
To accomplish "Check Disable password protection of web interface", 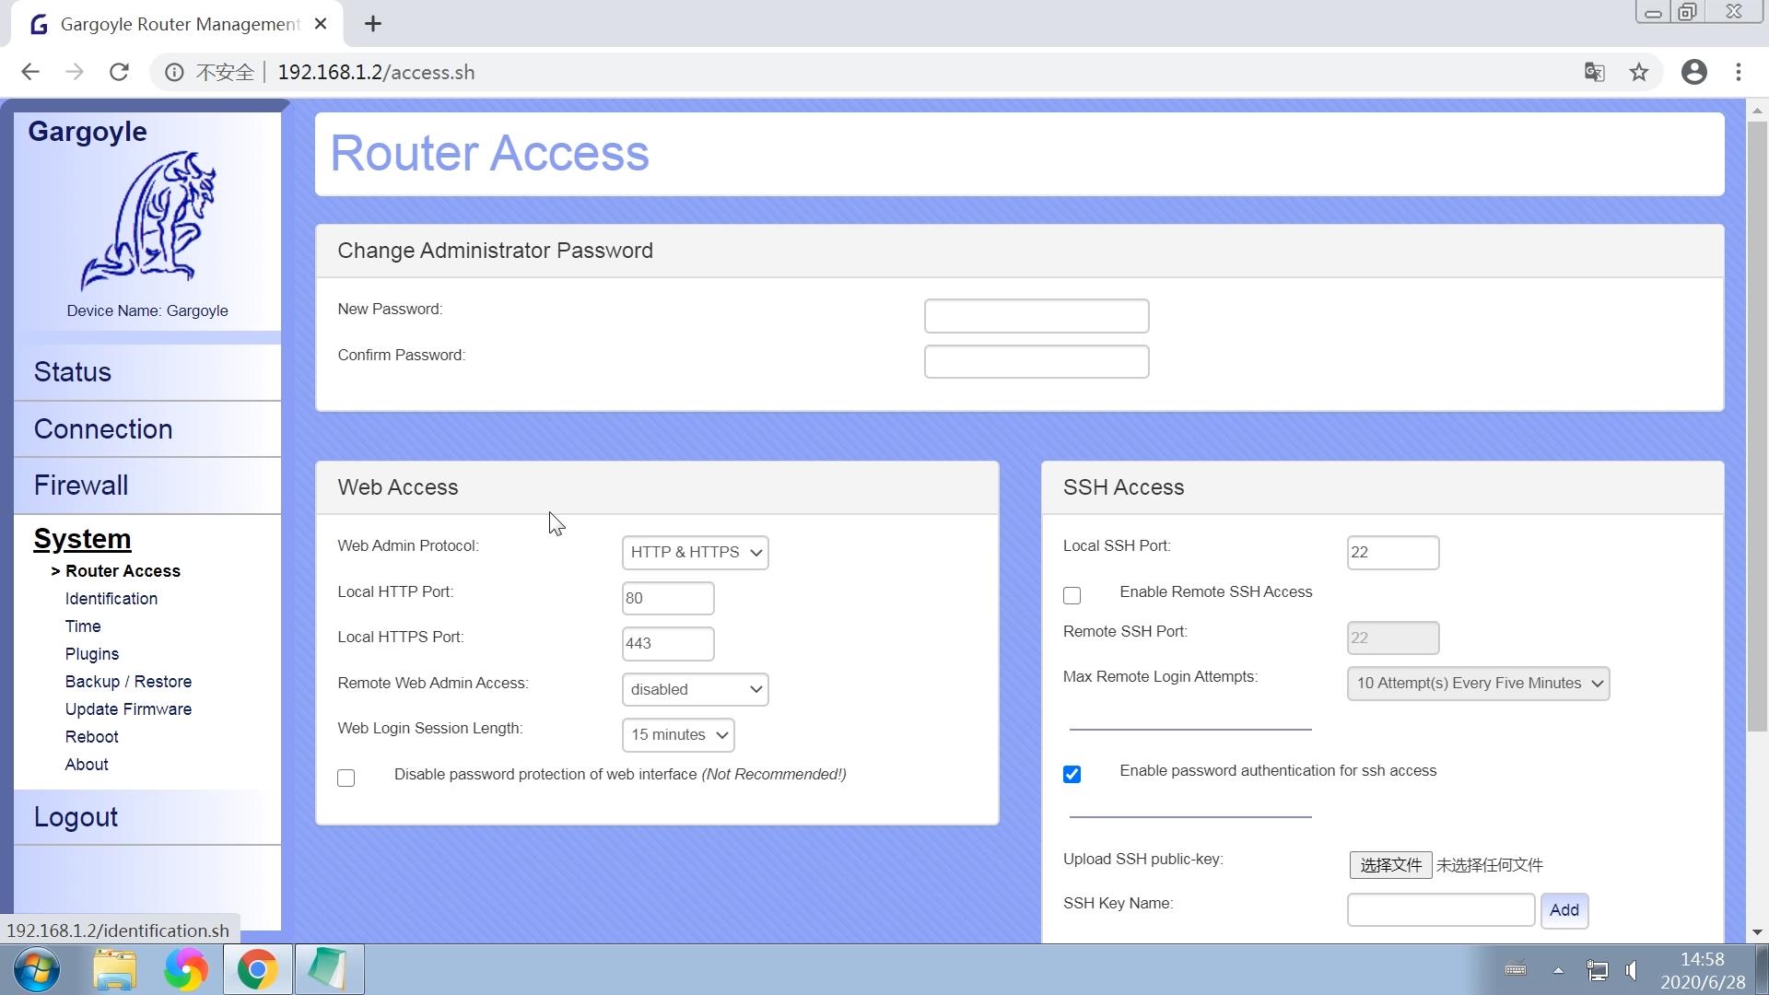I will (x=346, y=778).
